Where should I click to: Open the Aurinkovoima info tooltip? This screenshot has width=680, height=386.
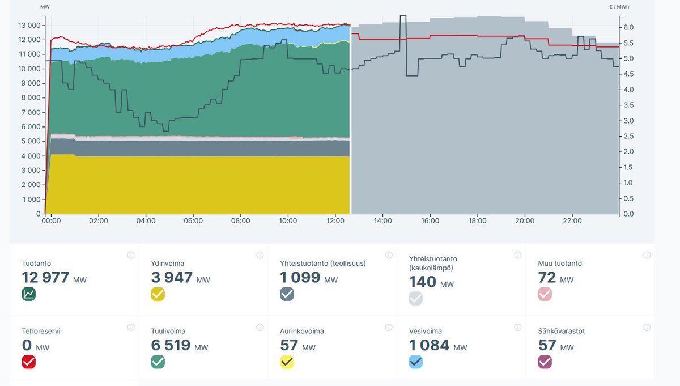click(389, 327)
